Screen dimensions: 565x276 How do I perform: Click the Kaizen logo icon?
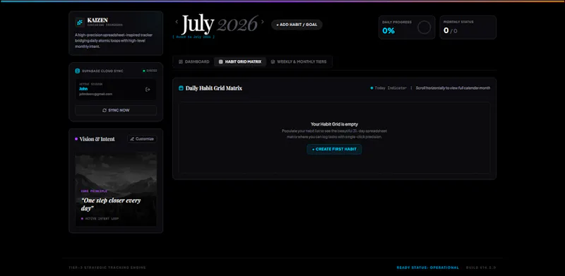click(80, 23)
